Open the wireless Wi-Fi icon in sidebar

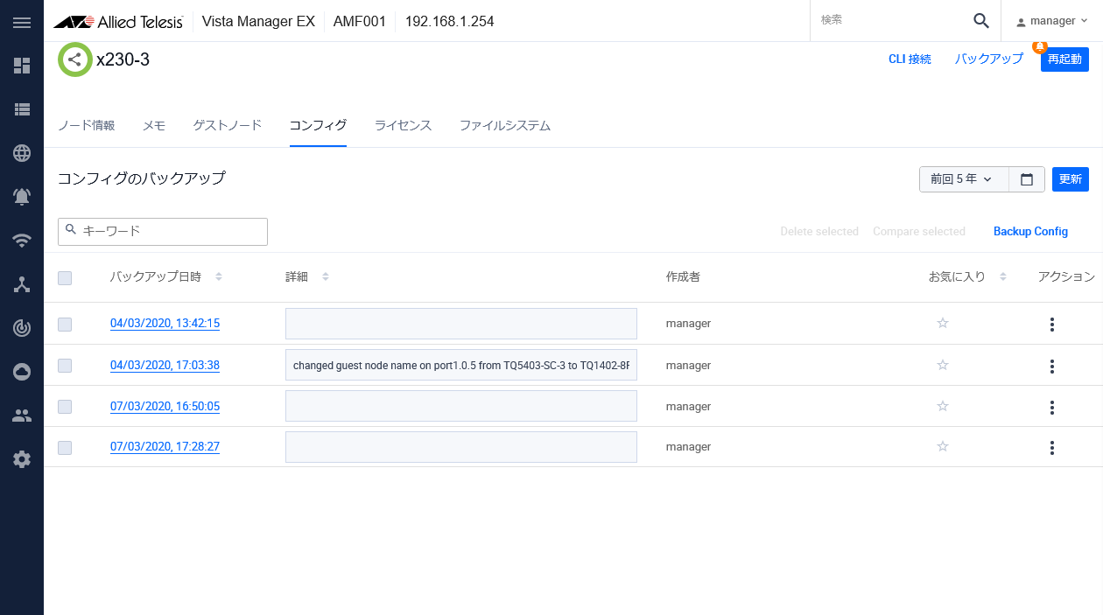22,241
